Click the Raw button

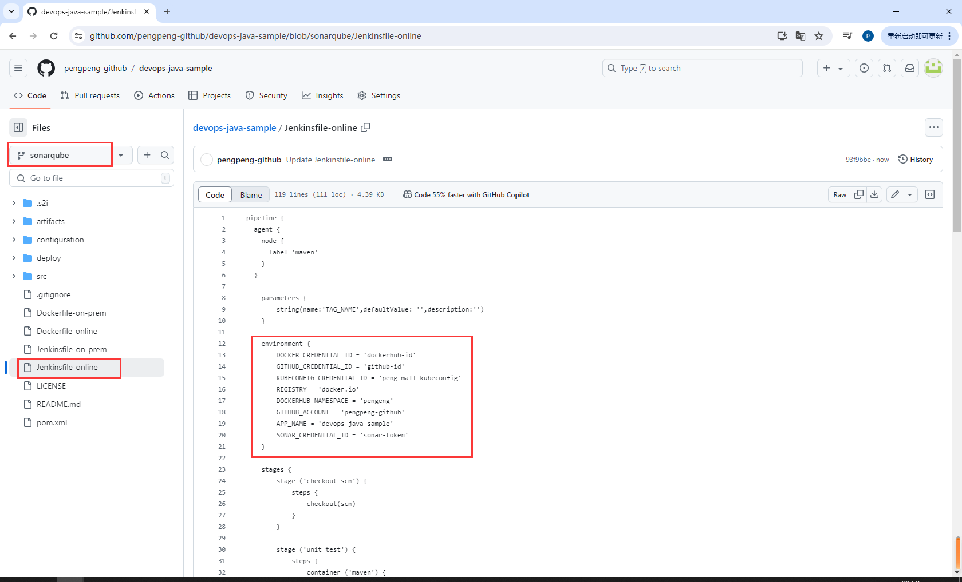tap(839, 194)
